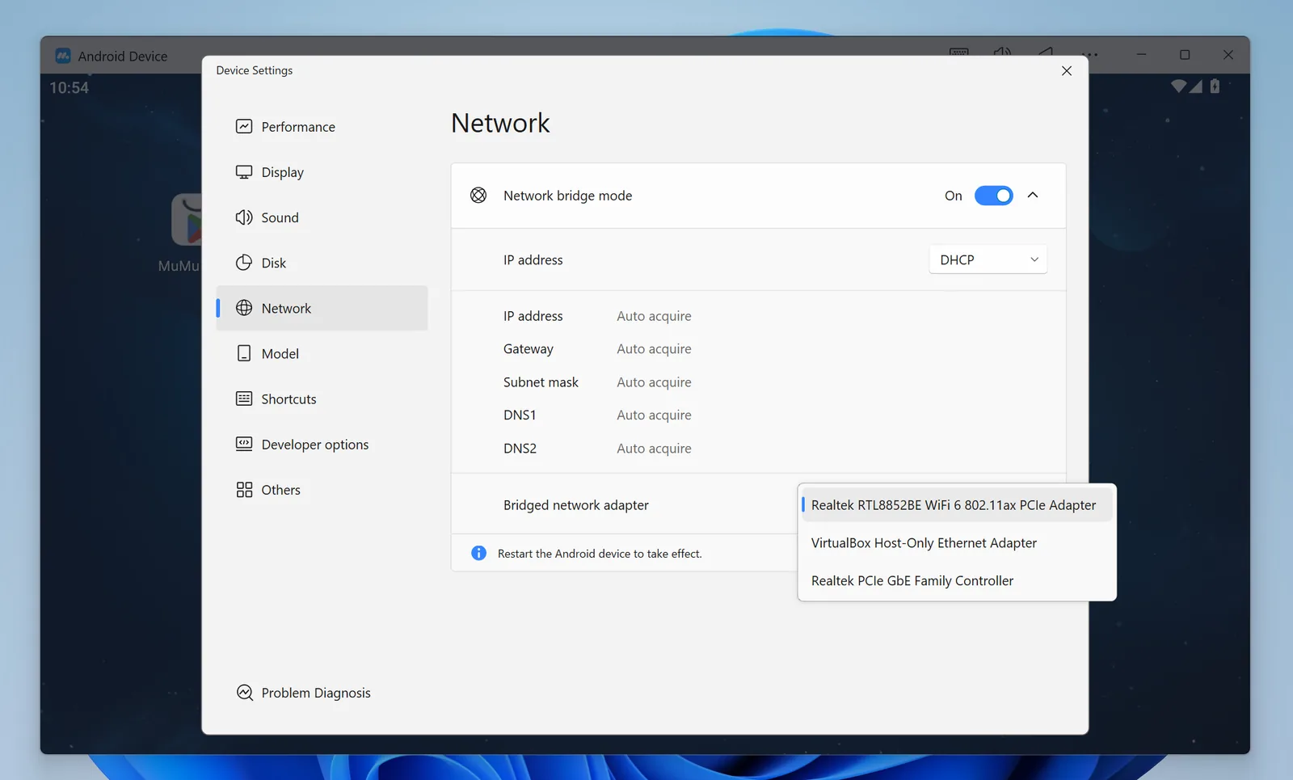Open Shortcuts via its sidebar icon
This screenshot has height=780, width=1293.
coord(244,398)
